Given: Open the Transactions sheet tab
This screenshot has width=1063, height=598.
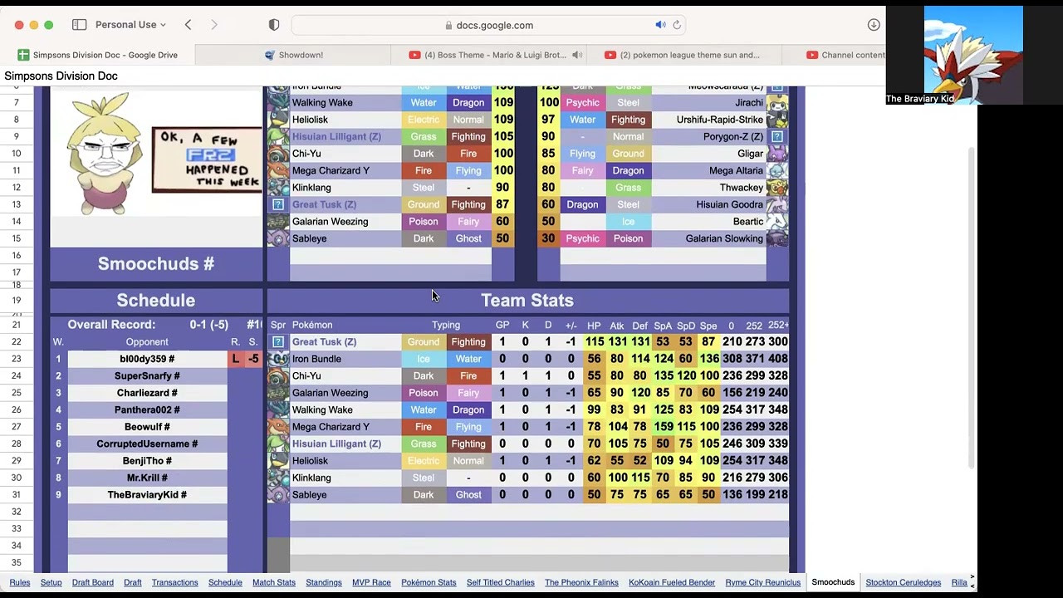Looking at the screenshot, I should (175, 582).
